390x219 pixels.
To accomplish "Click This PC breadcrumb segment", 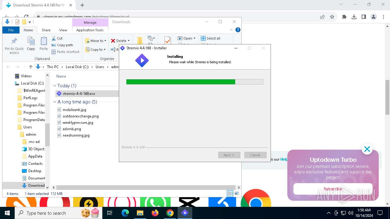I will coord(53,67).
